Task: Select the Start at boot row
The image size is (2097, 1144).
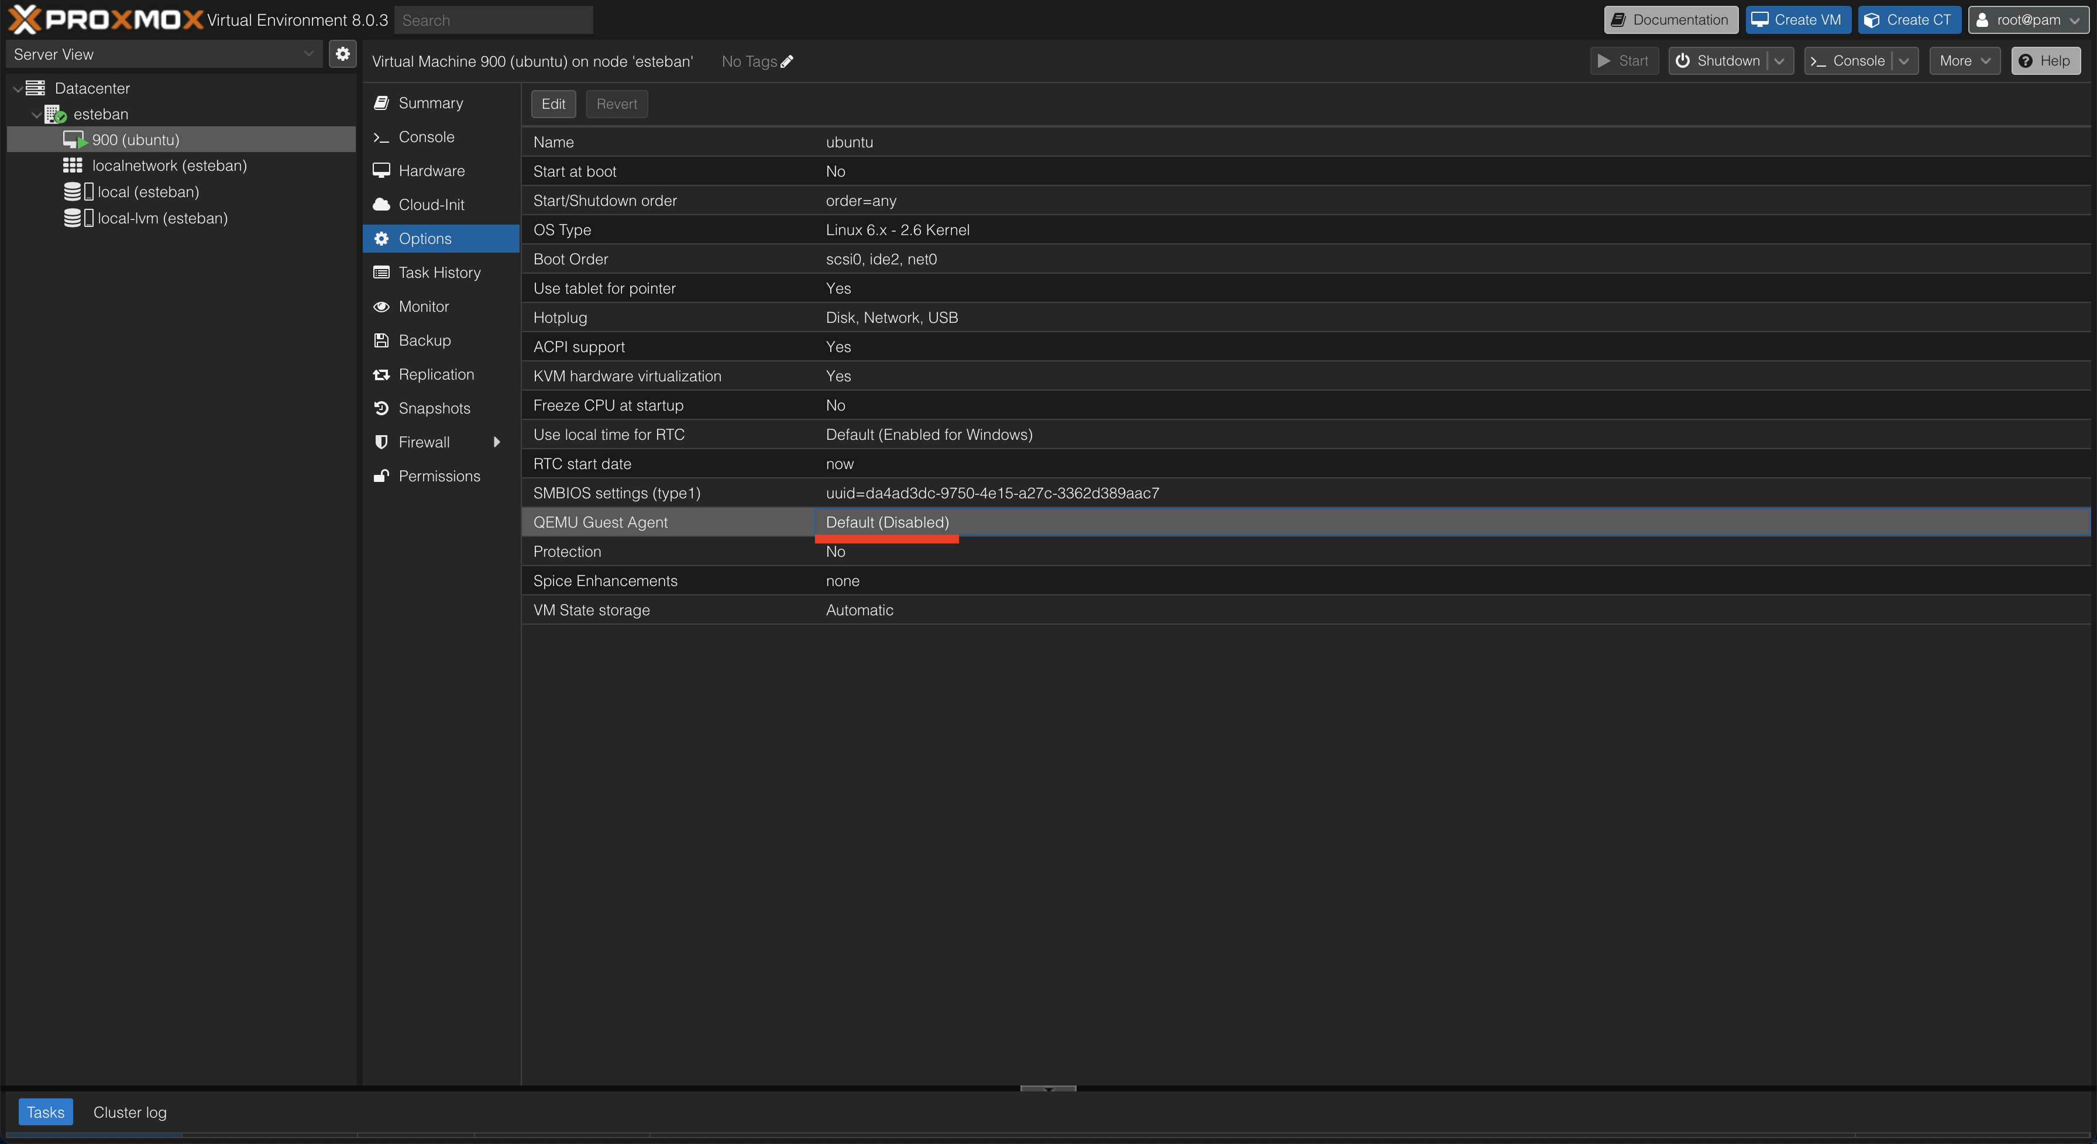Action: [1306, 171]
